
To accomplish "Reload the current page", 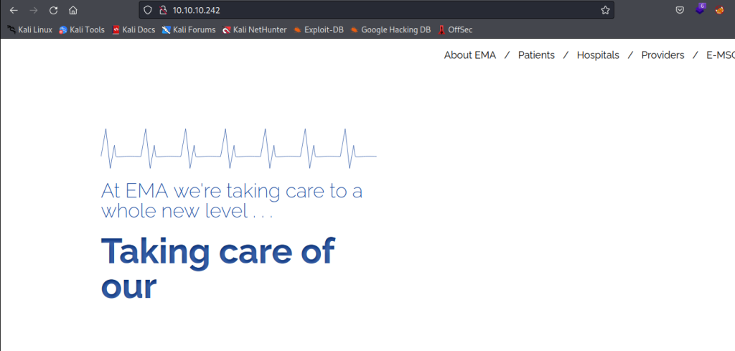I will click(x=53, y=10).
